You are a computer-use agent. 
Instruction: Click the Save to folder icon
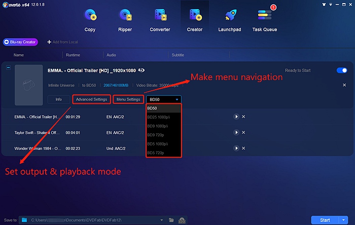pyautogui.click(x=24, y=220)
